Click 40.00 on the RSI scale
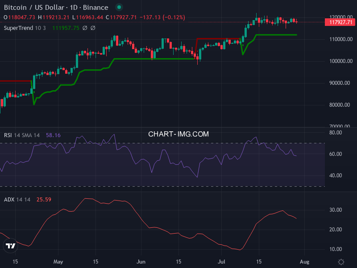 point(336,176)
